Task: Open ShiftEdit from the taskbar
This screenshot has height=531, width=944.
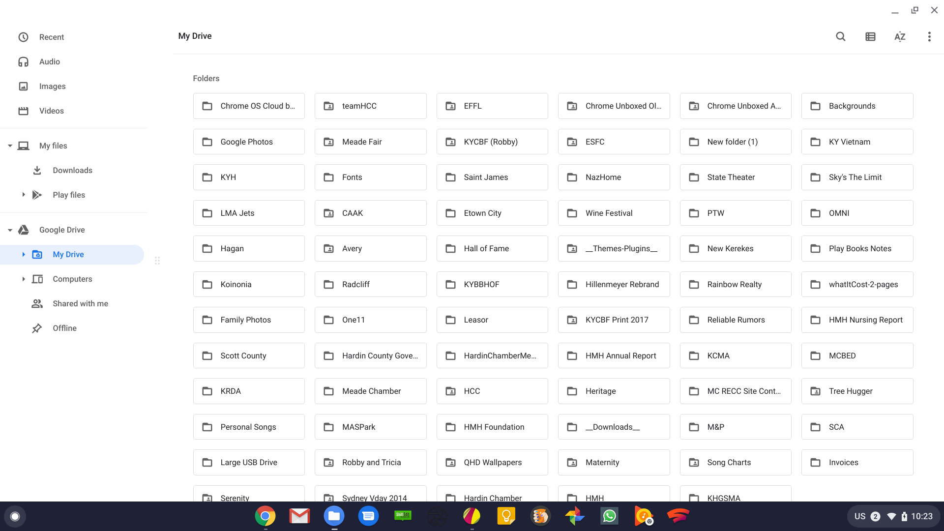Action: coord(403,516)
